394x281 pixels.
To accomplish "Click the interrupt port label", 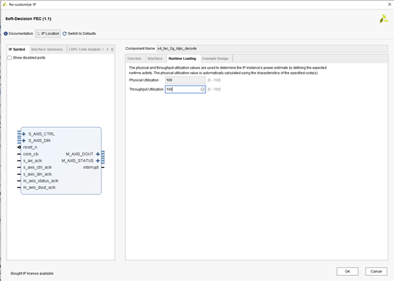I will point(91,167).
